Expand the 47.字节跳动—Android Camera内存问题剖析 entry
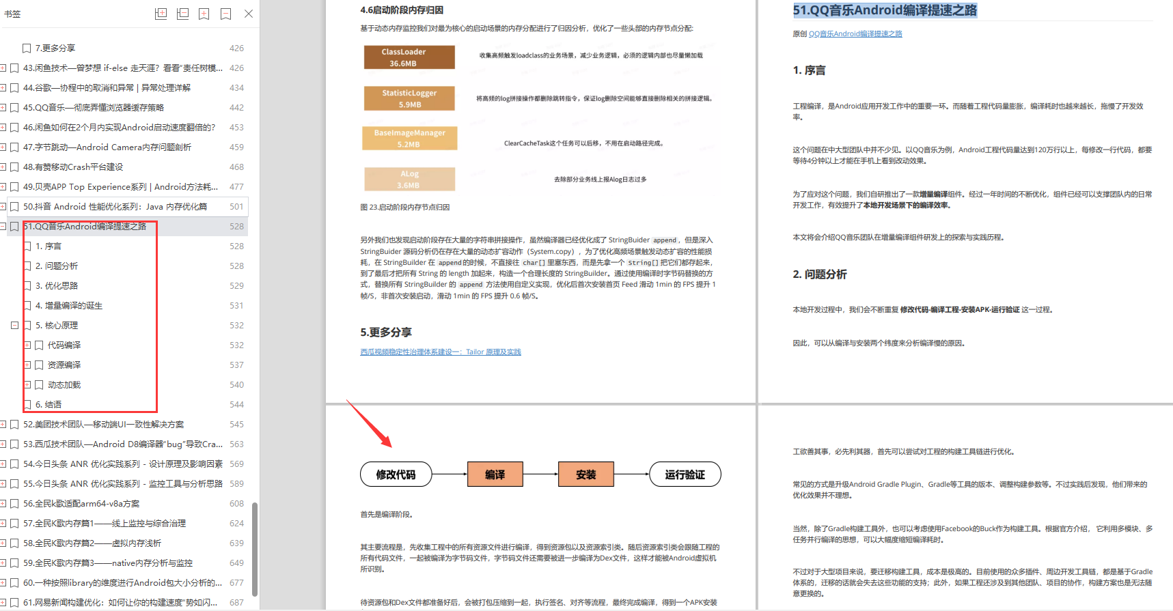Screen dimensions: 1173x611 (x=3, y=147)
